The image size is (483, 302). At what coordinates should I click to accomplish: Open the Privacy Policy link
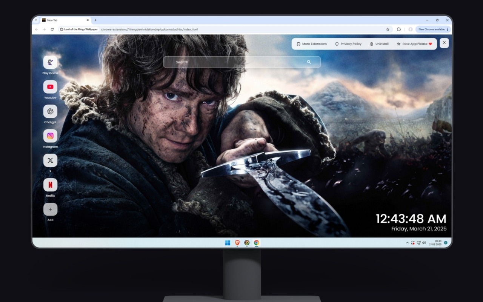348,44
